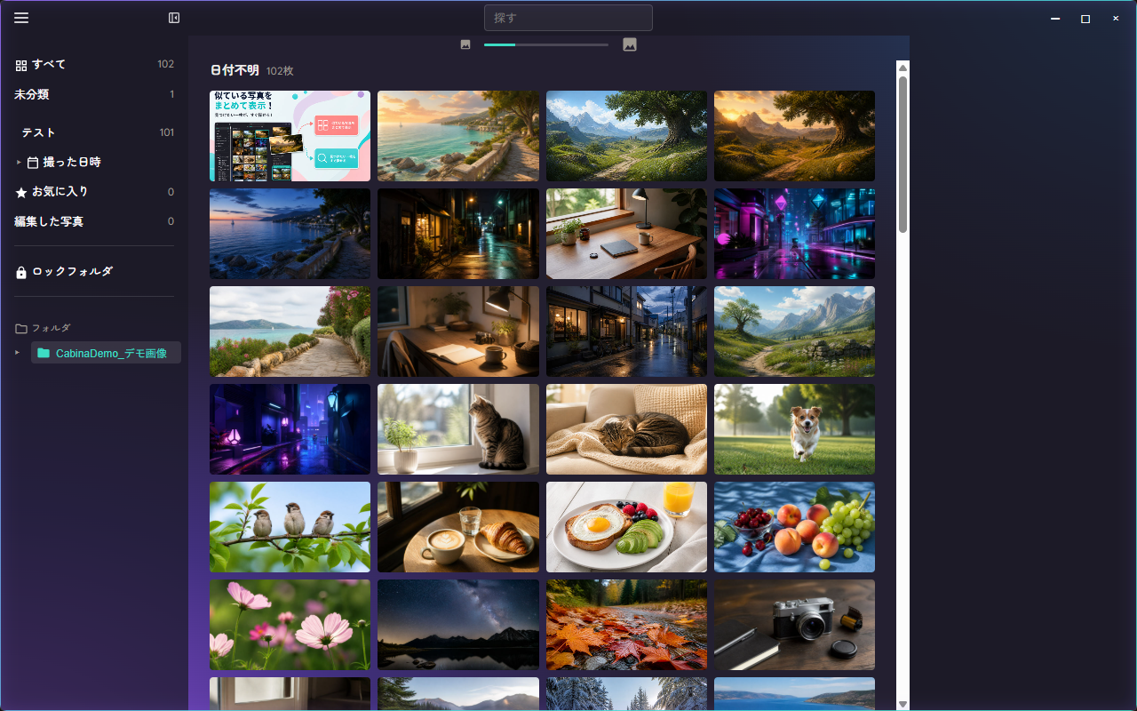Click the 101 count next to テスト

[167, 133]
